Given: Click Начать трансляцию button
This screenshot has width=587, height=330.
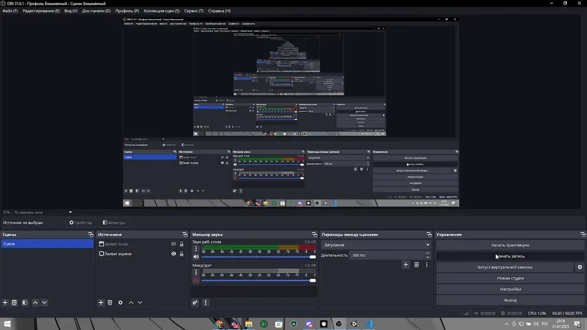Looking at the screenshot, I should pyautogui.click(x=510, y=245).
